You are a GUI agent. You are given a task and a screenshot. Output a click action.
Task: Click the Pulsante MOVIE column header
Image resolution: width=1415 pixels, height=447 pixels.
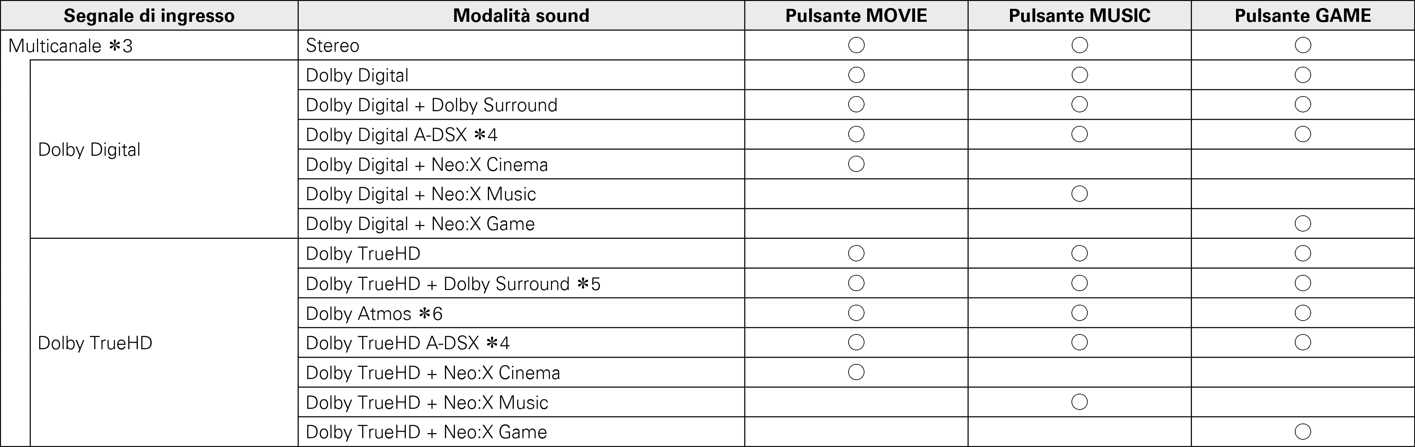coord(856,16)
